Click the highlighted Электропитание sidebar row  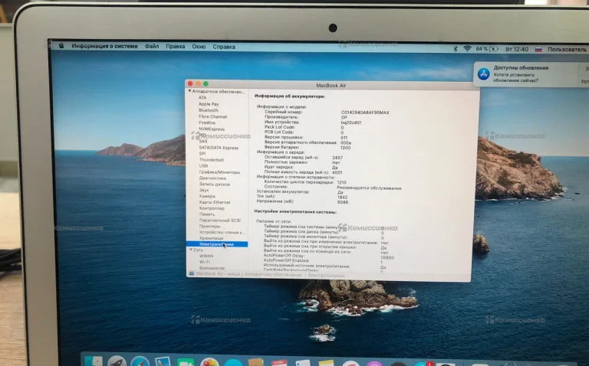(x=217, y=244)
